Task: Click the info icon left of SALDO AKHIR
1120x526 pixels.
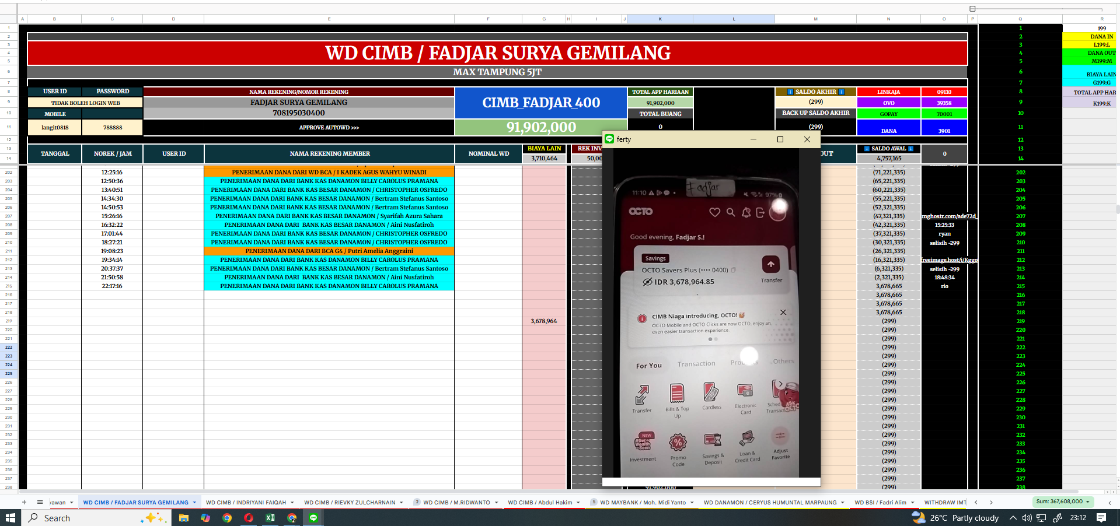Action: click(790, 92)
